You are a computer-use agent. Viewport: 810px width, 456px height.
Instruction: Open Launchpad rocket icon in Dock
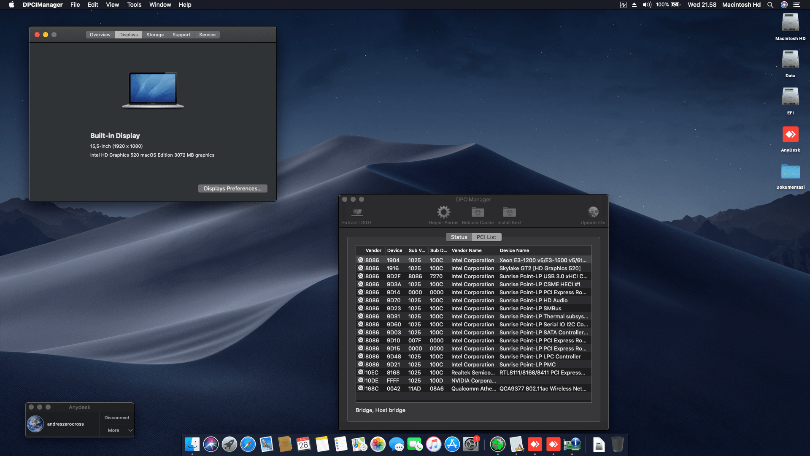229,444
